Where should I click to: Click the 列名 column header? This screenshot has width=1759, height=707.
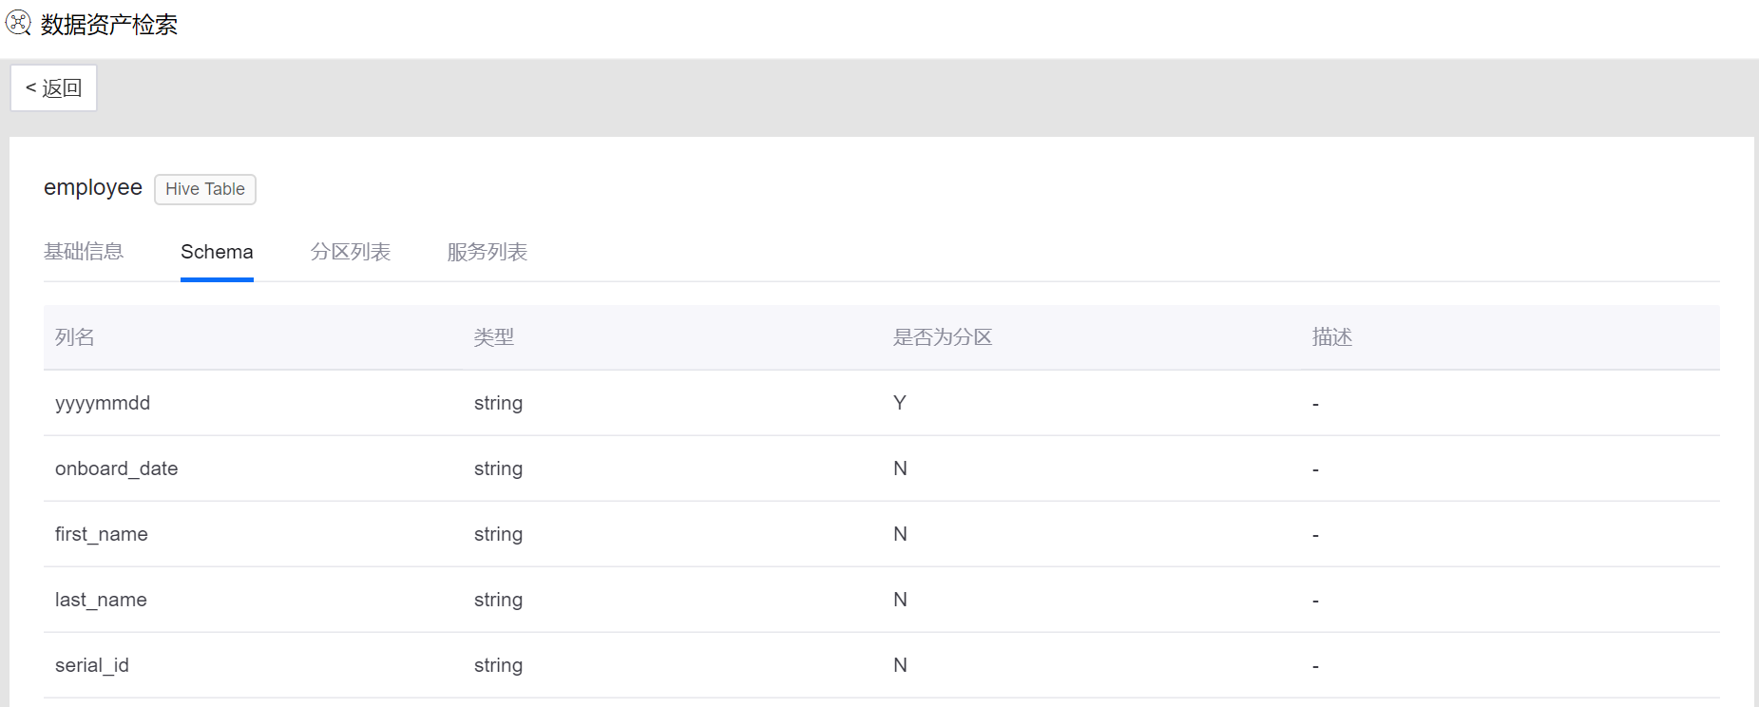point(75,337)
